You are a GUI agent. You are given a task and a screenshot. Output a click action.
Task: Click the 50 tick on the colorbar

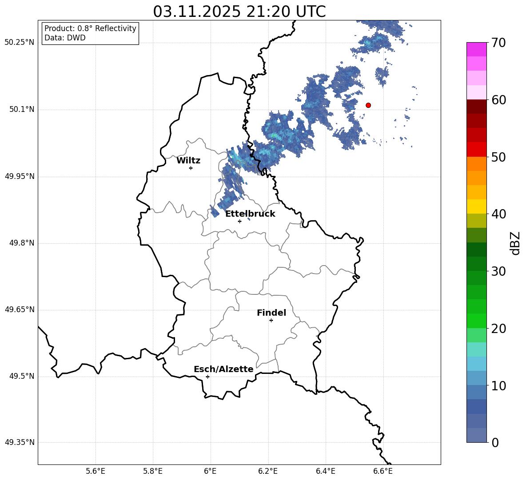pyautogui.click(x=498, y=157)
